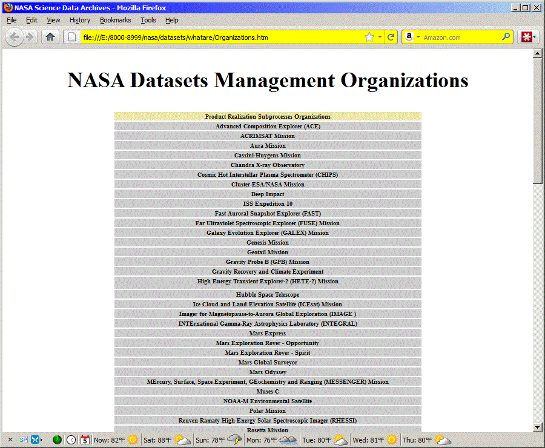Image resolution: width=545 pixels, height=448 pixels.
Task: Select the Genesis Mission row
Action: 268,243
